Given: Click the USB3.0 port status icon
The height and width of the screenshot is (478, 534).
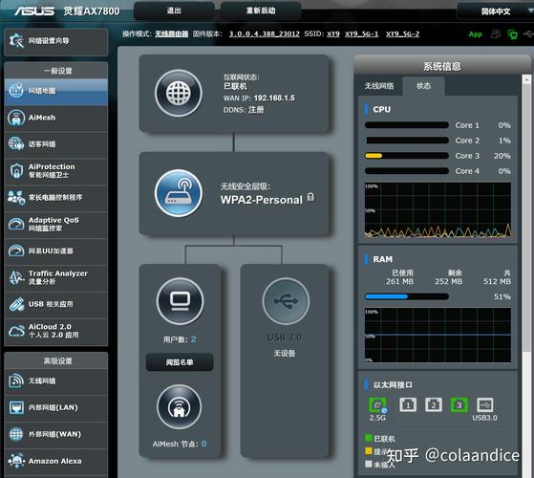Looking at the screenshot, I should (x=484, y=404).
